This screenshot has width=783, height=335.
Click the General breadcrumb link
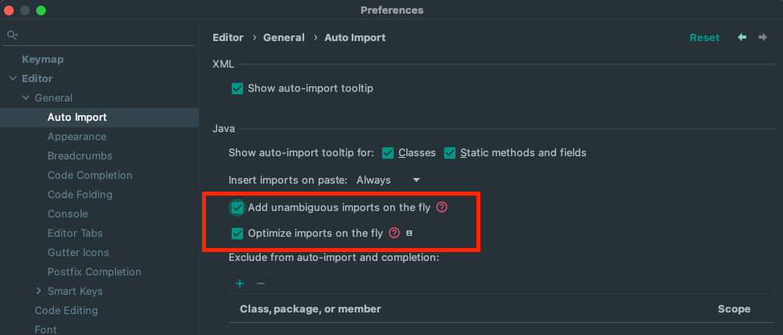coord(284,38)
